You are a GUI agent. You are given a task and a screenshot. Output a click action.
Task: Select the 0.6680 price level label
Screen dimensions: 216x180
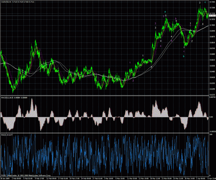212,54
